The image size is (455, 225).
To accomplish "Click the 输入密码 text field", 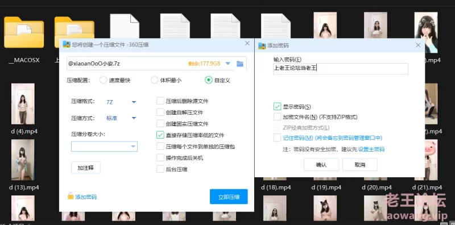I will tap(341, 69).
